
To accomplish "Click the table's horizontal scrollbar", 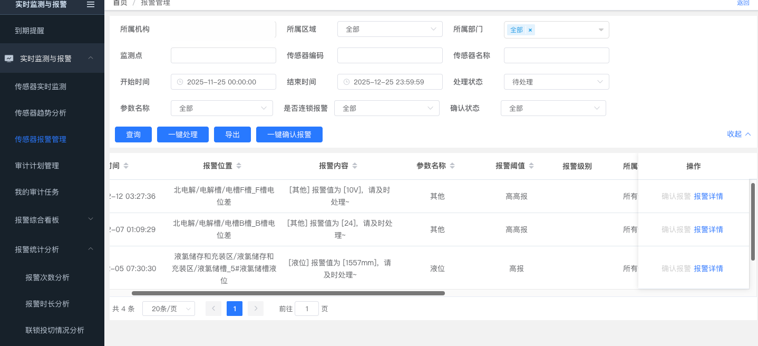I will pyautogui.click(x=288, y=293).
